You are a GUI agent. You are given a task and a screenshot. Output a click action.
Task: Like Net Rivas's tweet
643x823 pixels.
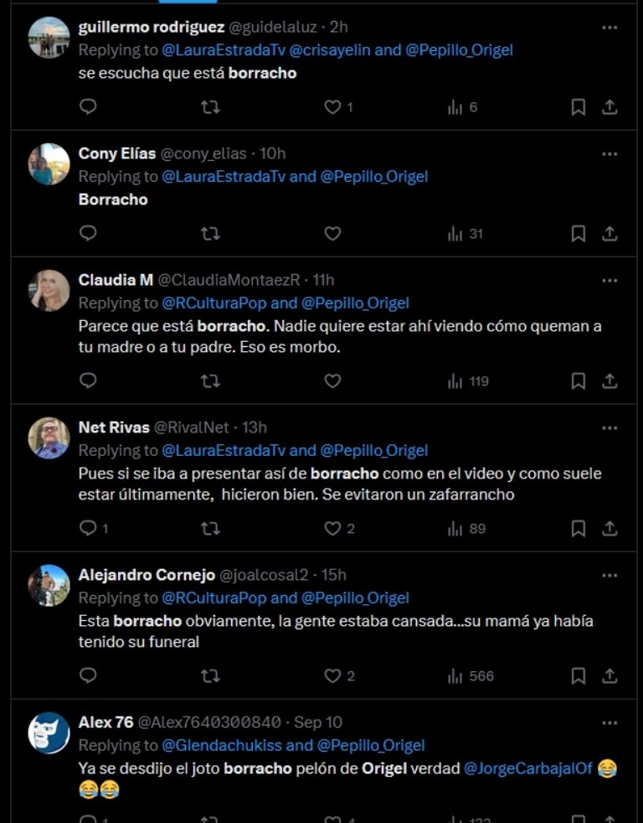(x=333, y=528)
